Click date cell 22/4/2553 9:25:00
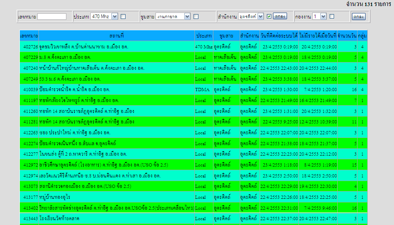This screenshot has height=225, width=394. pos(279,122)
